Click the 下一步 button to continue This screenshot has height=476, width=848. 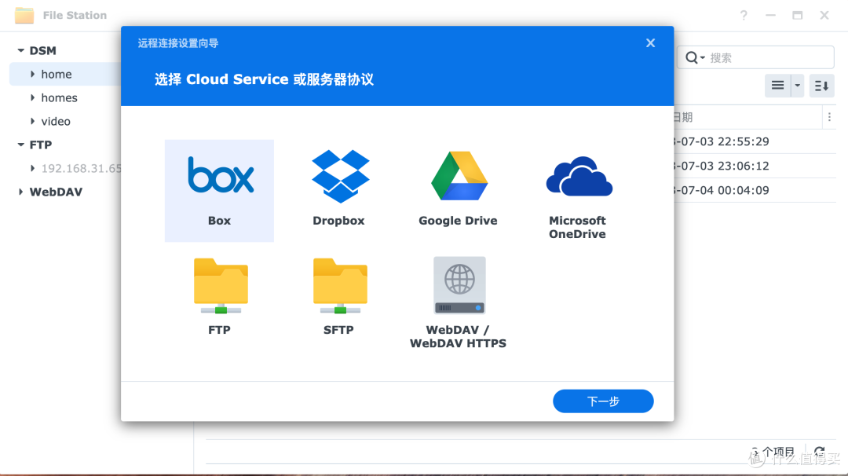point(603,401)
